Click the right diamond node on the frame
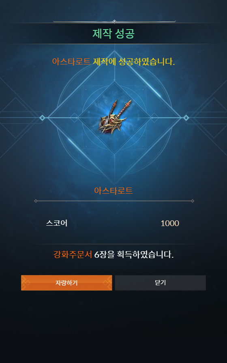This screenshot has width=227, height=363. click(186, 117)
